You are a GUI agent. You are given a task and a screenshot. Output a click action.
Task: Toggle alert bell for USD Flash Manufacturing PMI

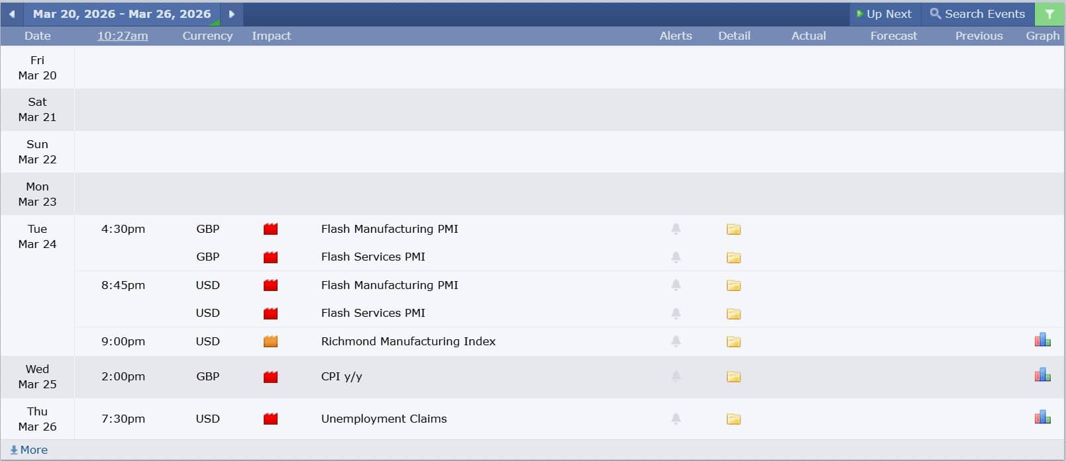(676, 285)
